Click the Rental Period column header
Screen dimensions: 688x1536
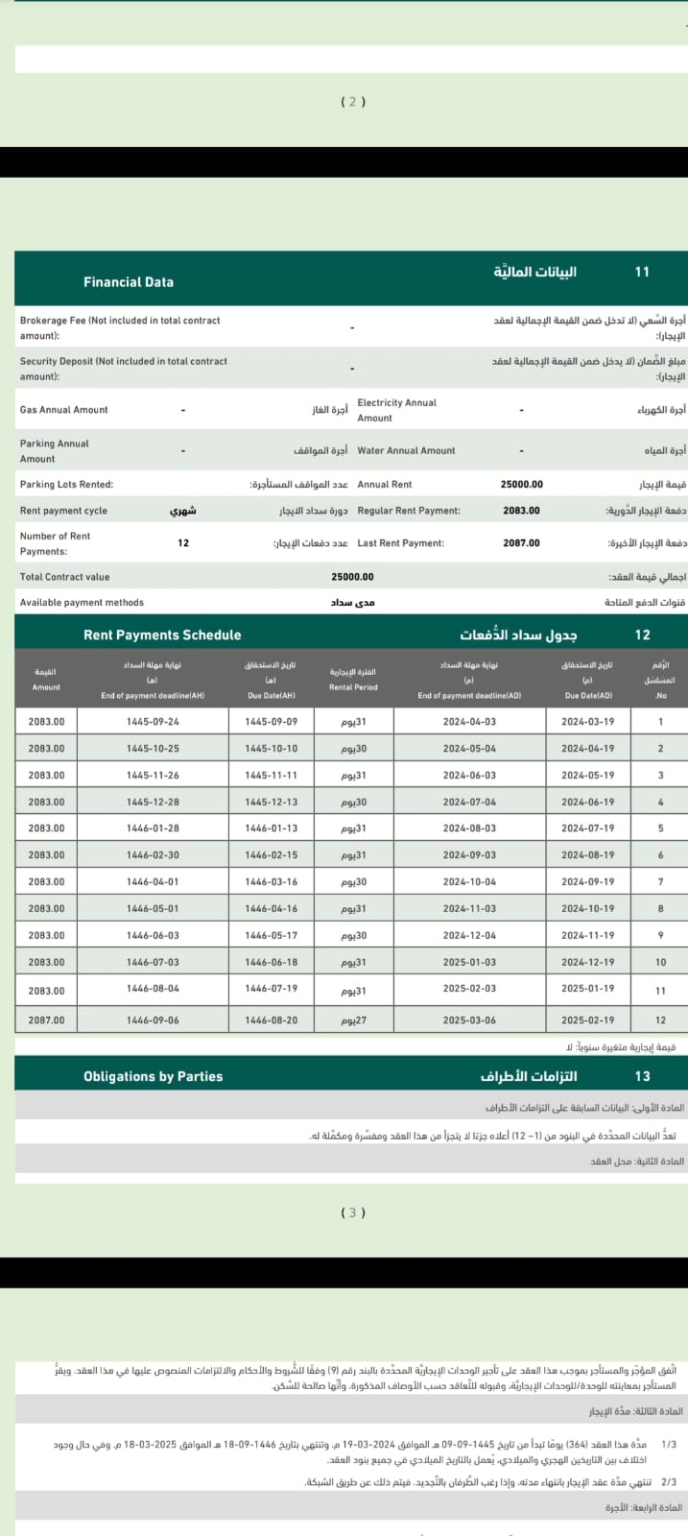point(353,681)
